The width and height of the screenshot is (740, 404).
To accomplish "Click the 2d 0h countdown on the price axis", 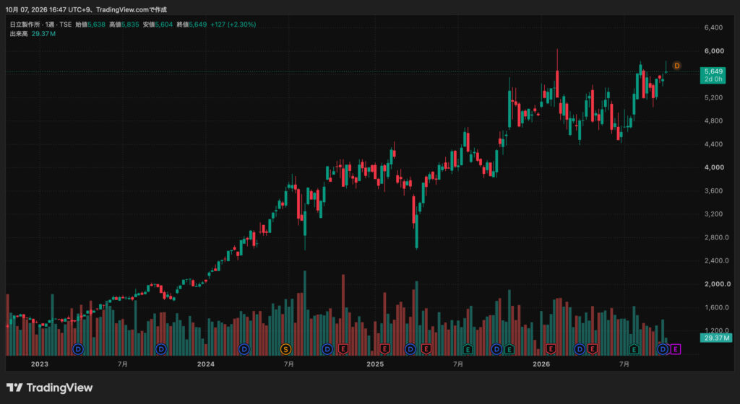I will [713, 79].
